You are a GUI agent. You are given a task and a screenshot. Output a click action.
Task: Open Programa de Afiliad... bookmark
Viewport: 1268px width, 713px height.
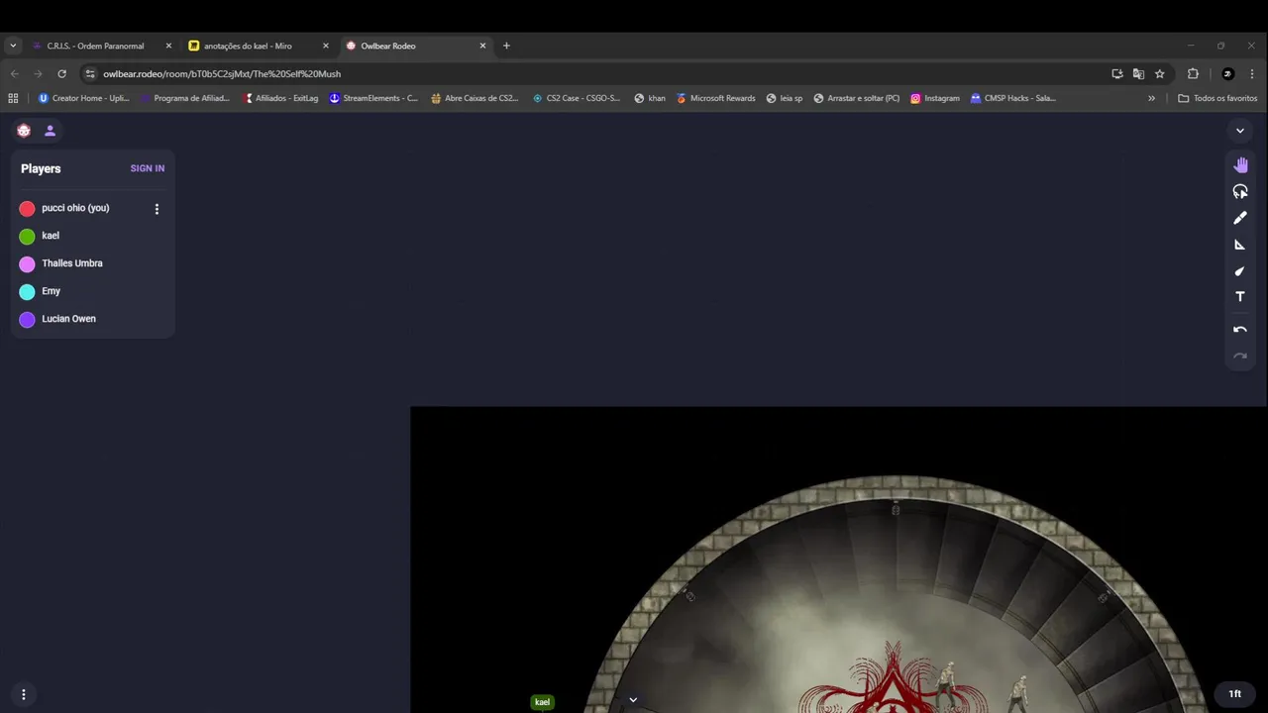coord(184,98)
